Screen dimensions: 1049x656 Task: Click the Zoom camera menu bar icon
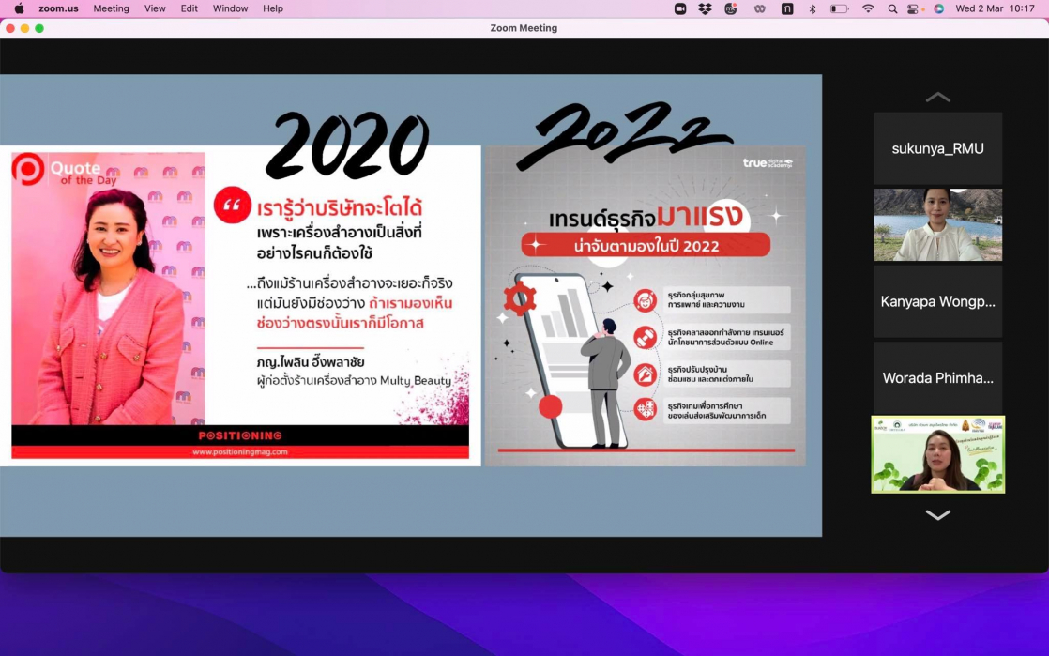(x=680, y=8)
